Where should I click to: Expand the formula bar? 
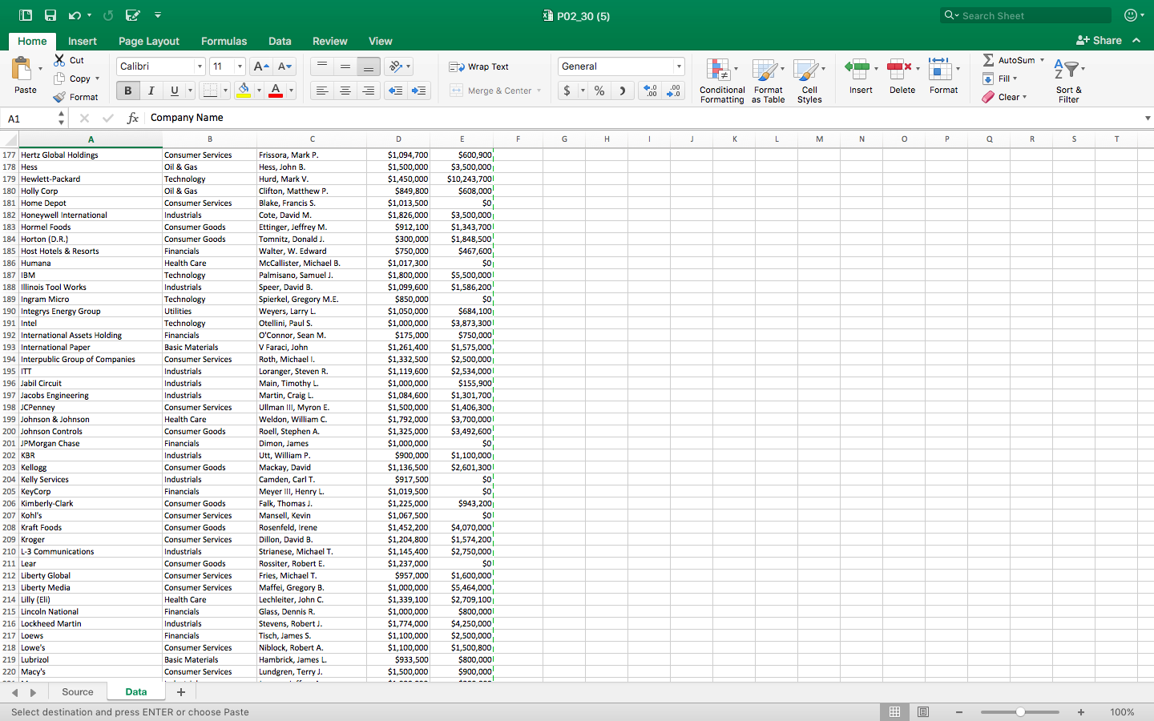1147,118
